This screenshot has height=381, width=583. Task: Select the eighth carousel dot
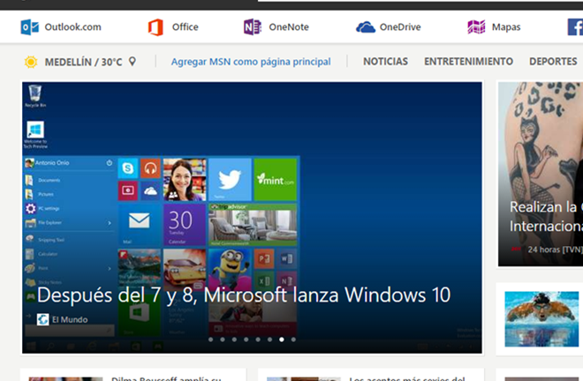[293, 340]
